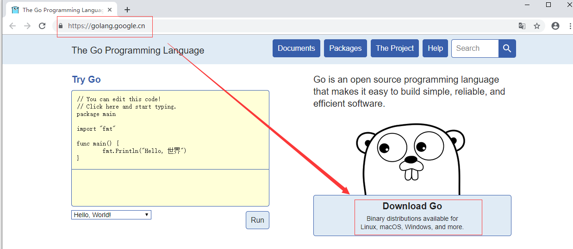This screenshot has height=249, width=573.
Task: Select The Go Programming Language tab
Action: pyautogui.click(x=62, y=10)
